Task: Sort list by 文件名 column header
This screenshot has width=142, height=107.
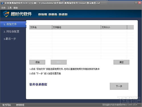Action: pos(41,27)
